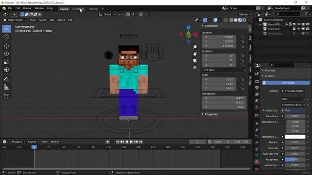Select the Measure tool

[6, 87]
